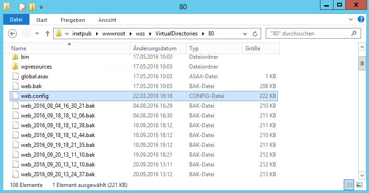Viewport: 369px width, 193px height.
Task: Select file web_2016_09_18_18_12_38.bak
Action: tap(58, 125)
